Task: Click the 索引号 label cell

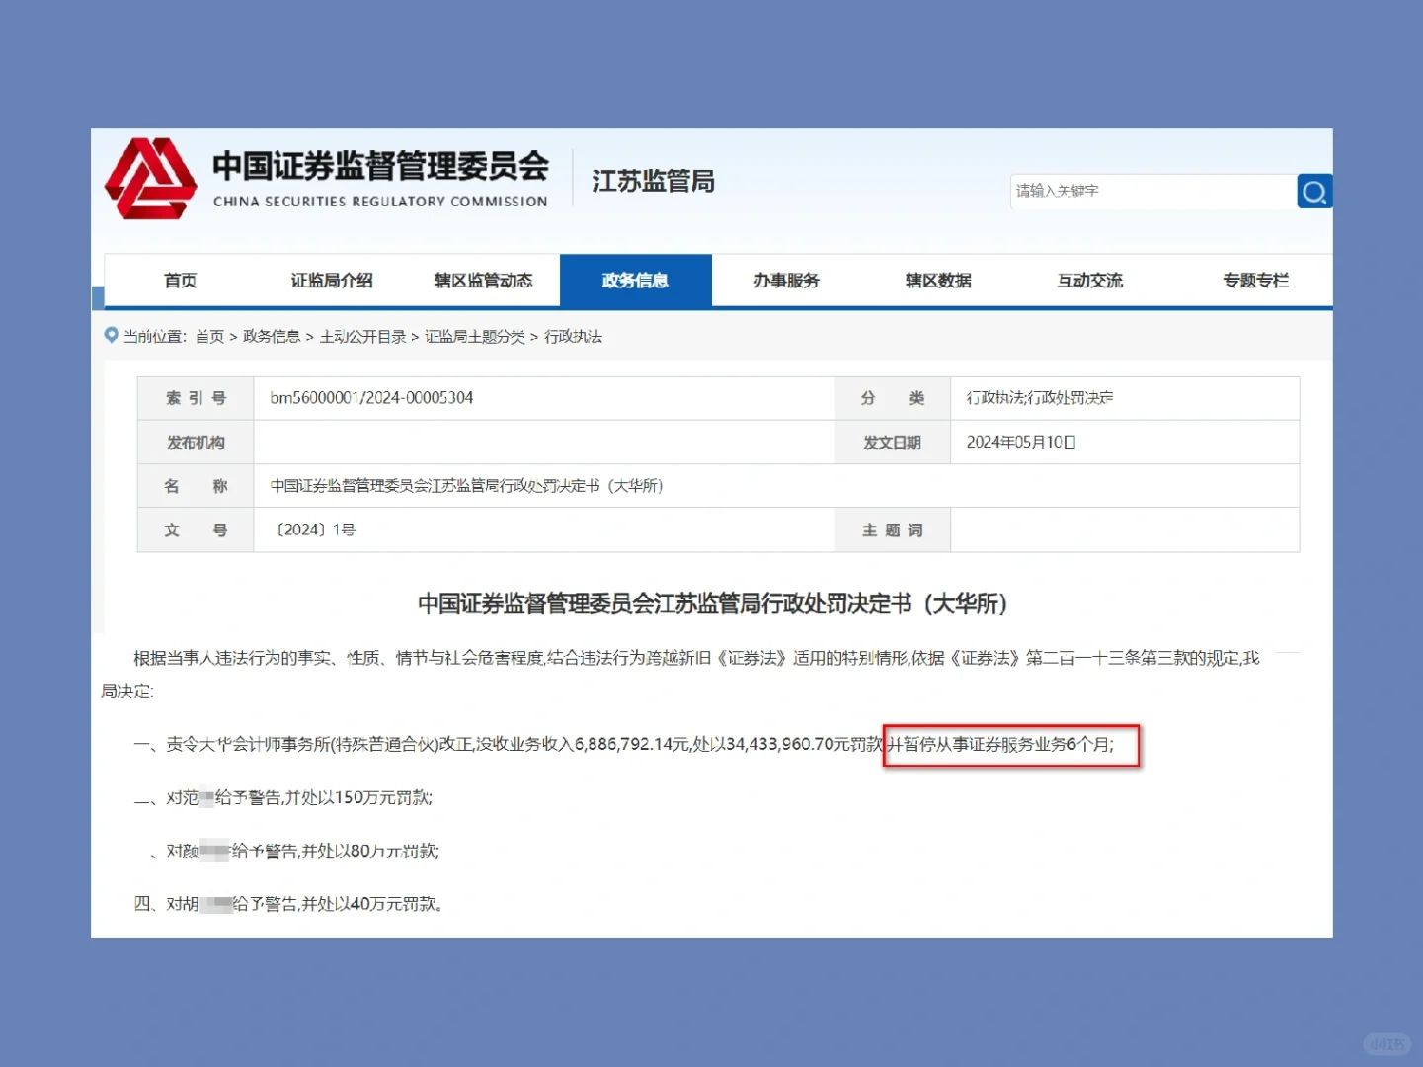Action: point(196,398)
